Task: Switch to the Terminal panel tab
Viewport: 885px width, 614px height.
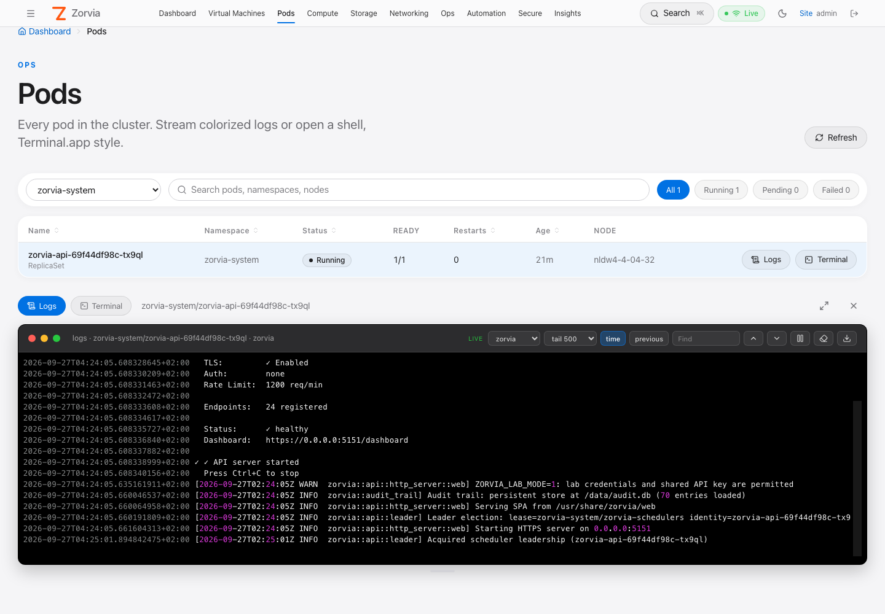Action: point(101,306)
